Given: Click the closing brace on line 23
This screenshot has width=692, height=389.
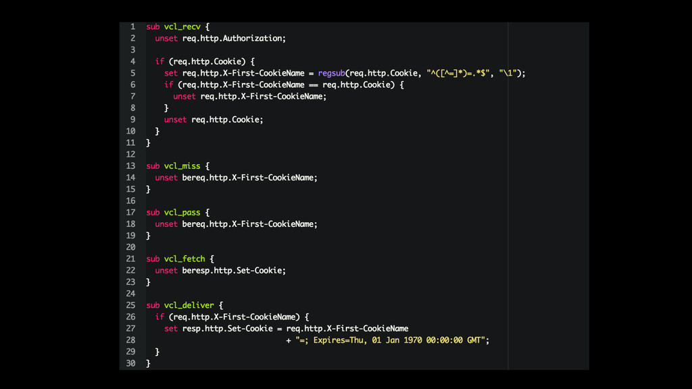Looking at the screenshot, I should click(148, 282).
